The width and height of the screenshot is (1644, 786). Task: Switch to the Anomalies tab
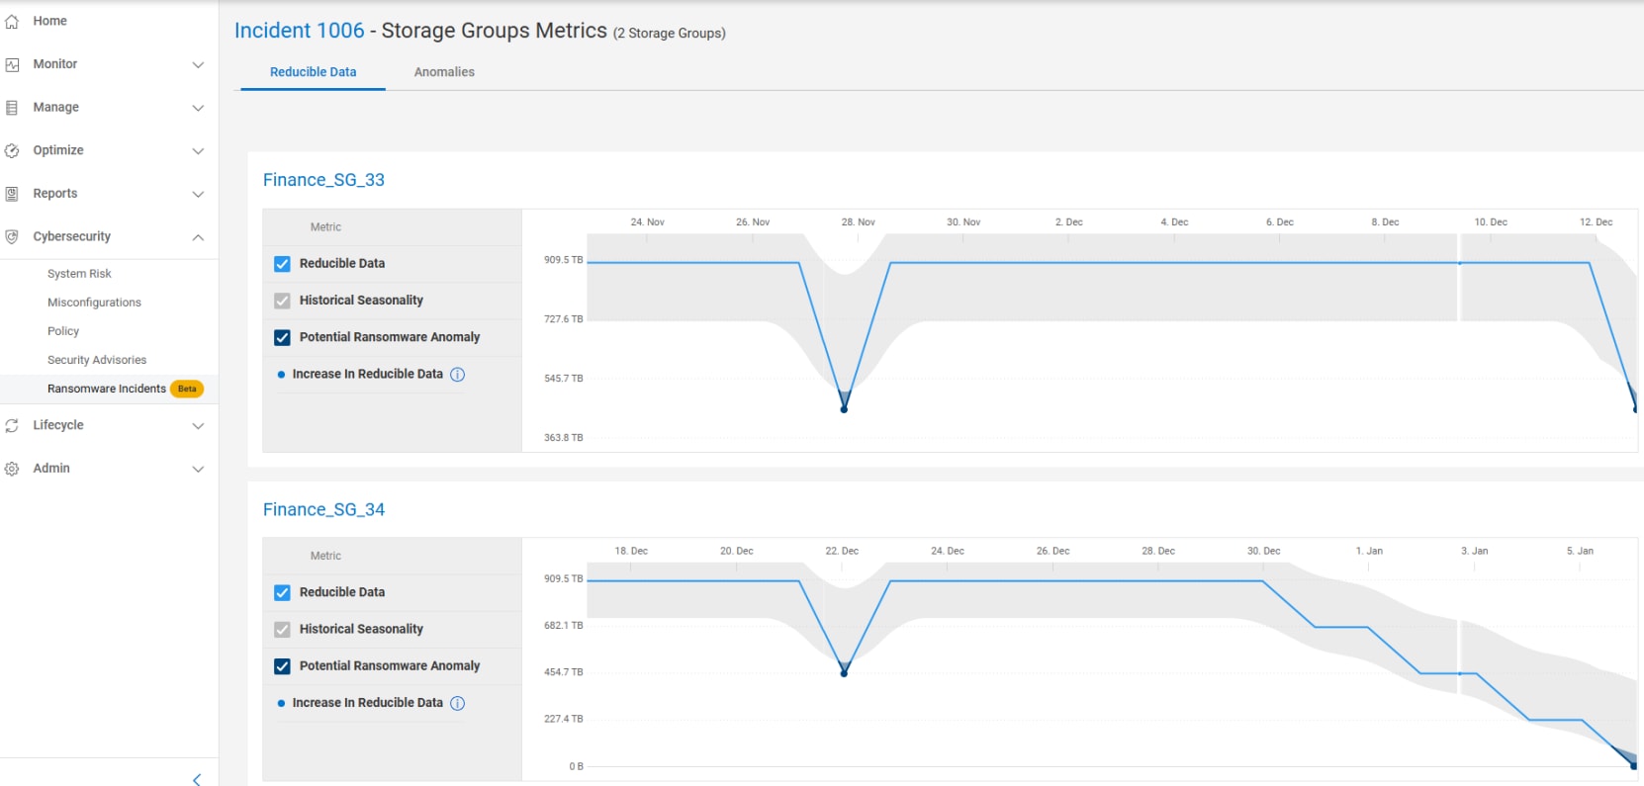[444, 72]
